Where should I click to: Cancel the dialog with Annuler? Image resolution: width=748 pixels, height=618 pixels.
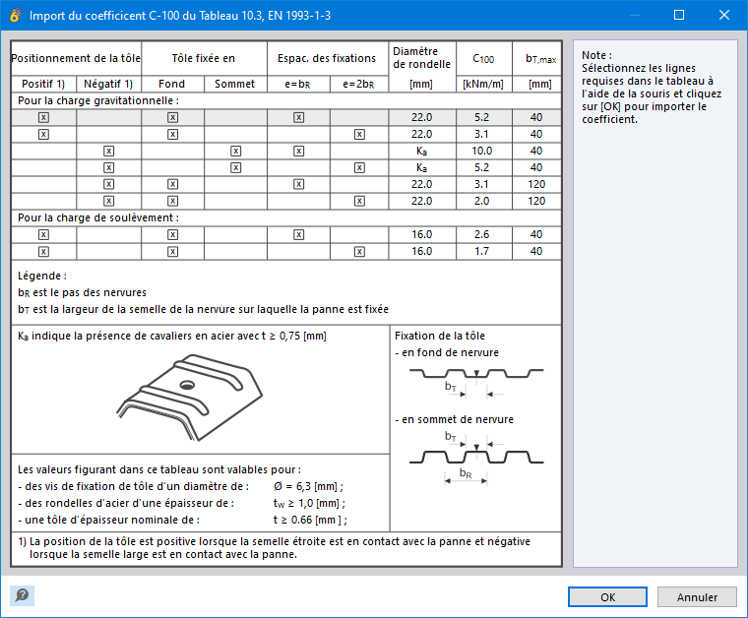[x=697, y=597]
